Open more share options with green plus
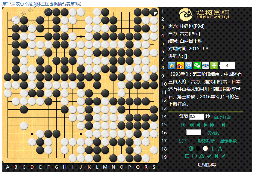The height and width of the screenshot is (174, 254). click(x=214, y=66)
